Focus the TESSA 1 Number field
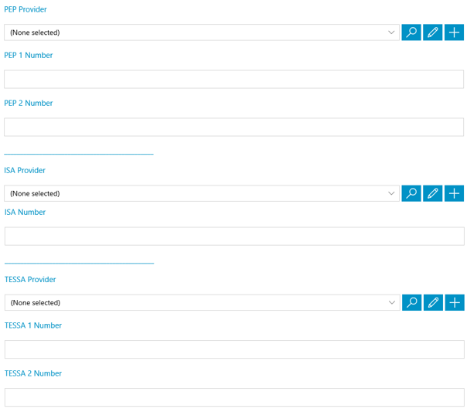 [234, 349]
